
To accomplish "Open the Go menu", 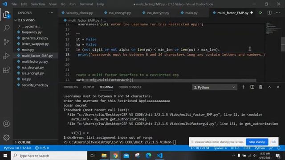I will 63,4.
